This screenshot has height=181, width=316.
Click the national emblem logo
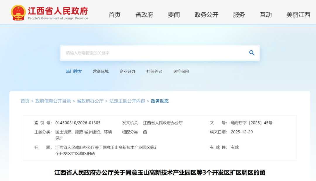click(18, 13)
